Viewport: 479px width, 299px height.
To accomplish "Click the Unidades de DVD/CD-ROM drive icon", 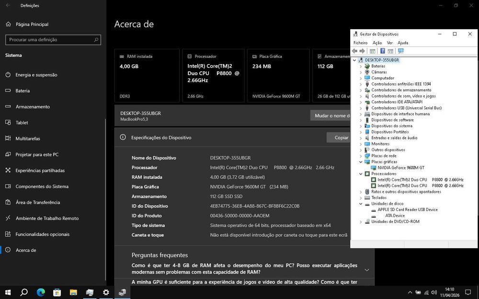I will [x=367, y=221].
